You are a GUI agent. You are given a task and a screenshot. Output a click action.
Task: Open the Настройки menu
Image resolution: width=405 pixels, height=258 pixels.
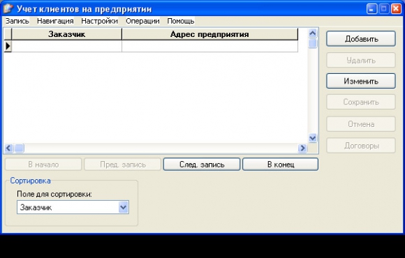[x=100, y=21]
